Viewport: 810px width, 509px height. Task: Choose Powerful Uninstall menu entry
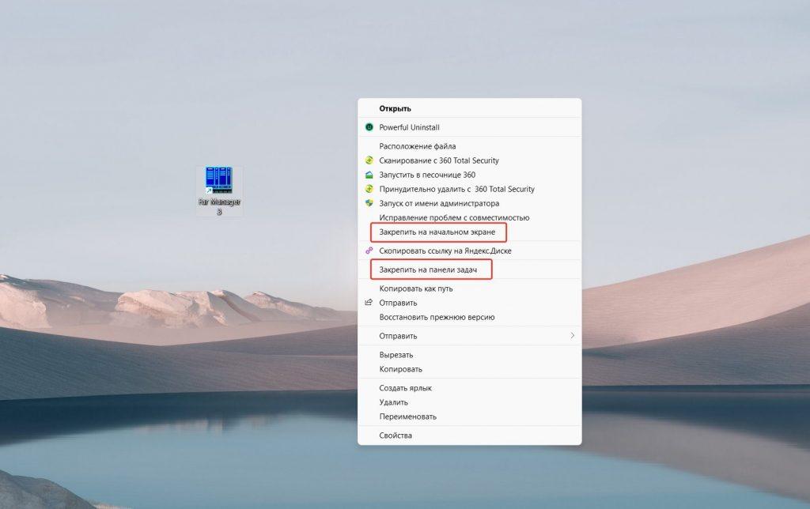pos(469,127)
